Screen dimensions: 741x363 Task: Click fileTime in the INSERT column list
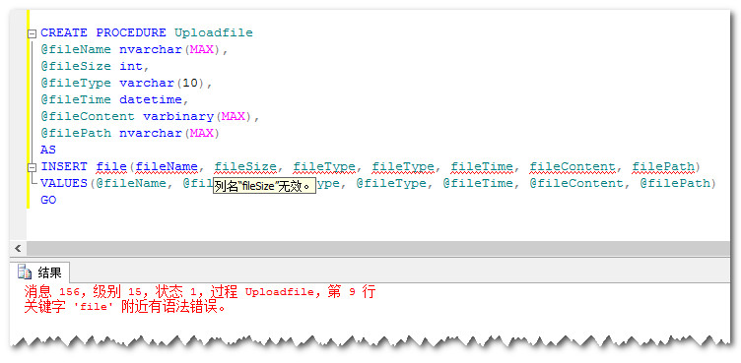482,166
